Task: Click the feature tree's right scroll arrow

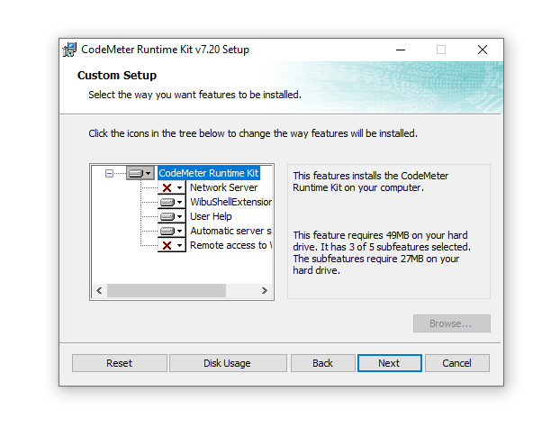Action: pyautogui.click(x=265, y=290)
